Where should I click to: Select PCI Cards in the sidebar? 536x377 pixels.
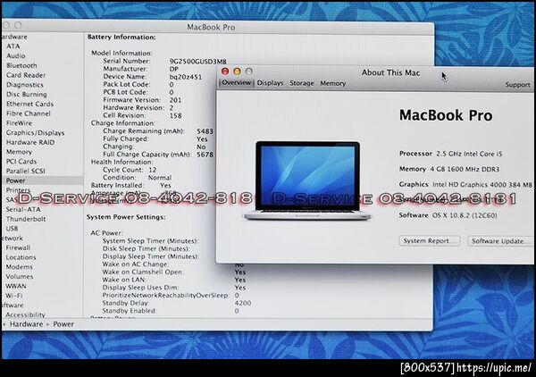[21, 162]
